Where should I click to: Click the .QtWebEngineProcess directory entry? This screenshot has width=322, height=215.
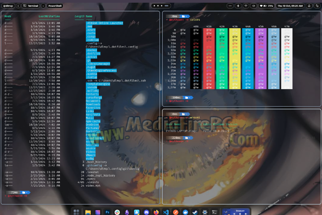click(x=101, y=70)
